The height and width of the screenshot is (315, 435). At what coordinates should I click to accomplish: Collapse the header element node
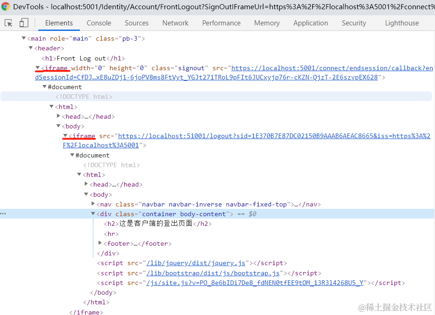coord(31,48)
